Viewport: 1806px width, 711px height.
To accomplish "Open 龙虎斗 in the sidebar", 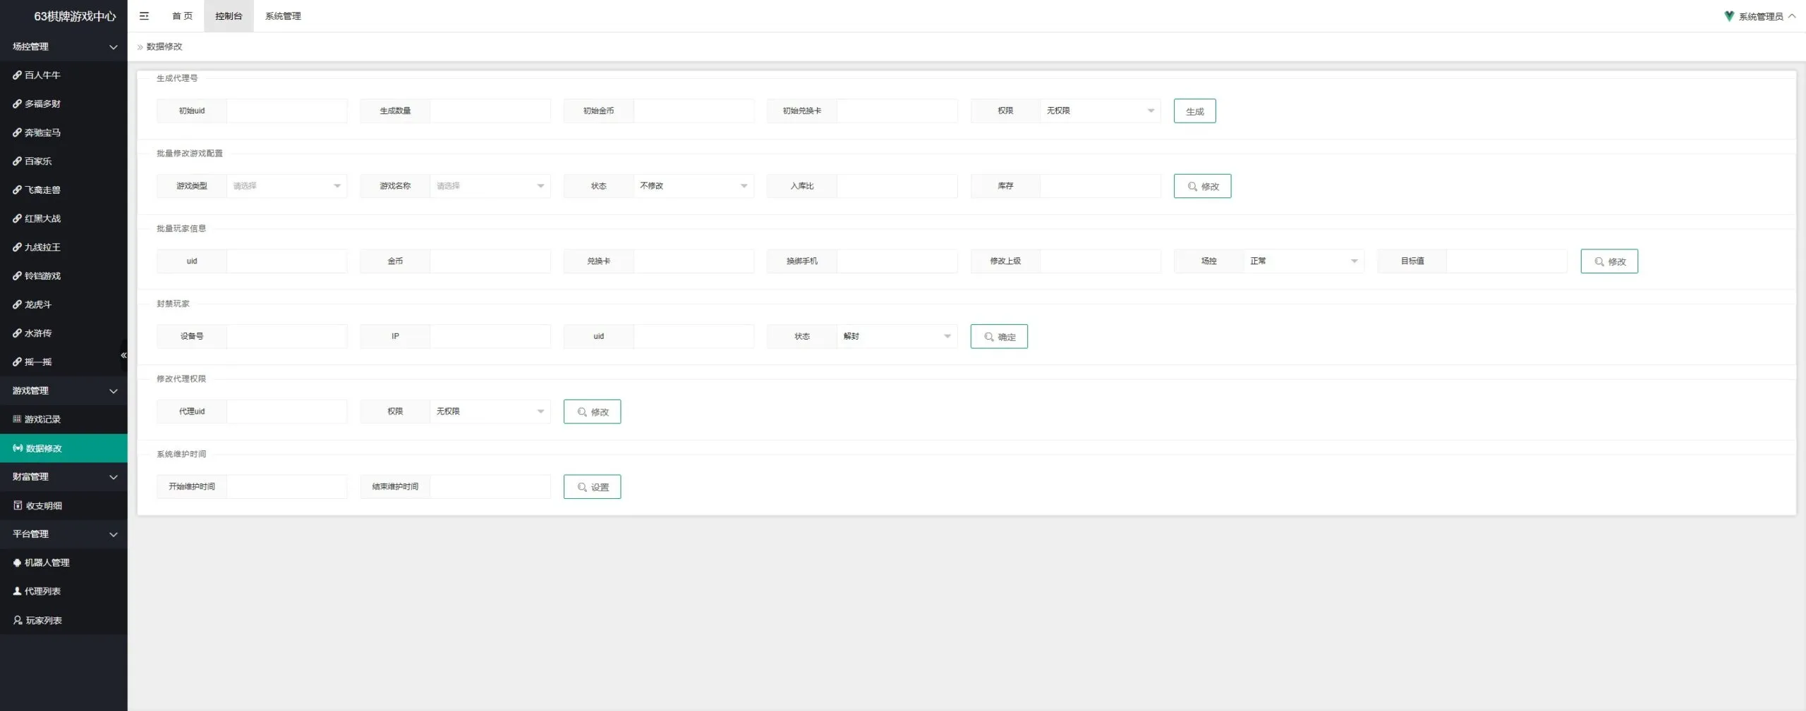I will [63, 304].
